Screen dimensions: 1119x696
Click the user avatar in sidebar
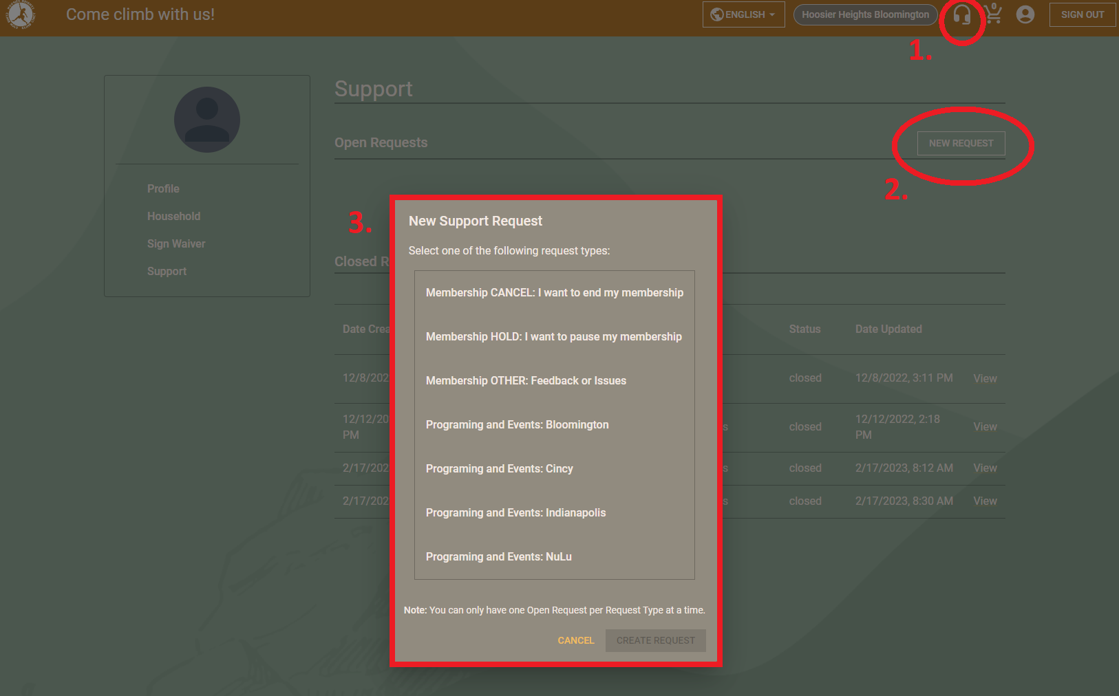(x=207, y=120)
